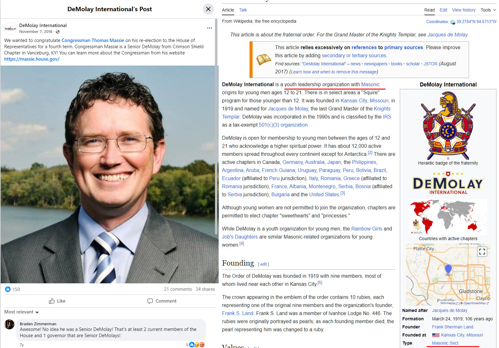Open the massie.house.gov website link
This screenshot has height=348, width=499.
click(x=32, y=59)
